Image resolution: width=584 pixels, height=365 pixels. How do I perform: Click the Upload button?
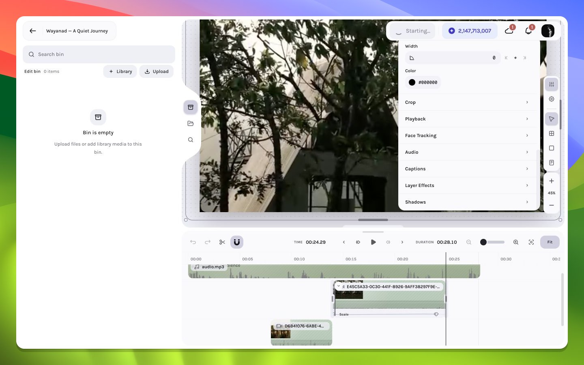[157, 71]
